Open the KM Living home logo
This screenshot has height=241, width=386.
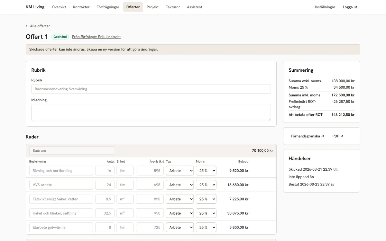click(35, 7)
